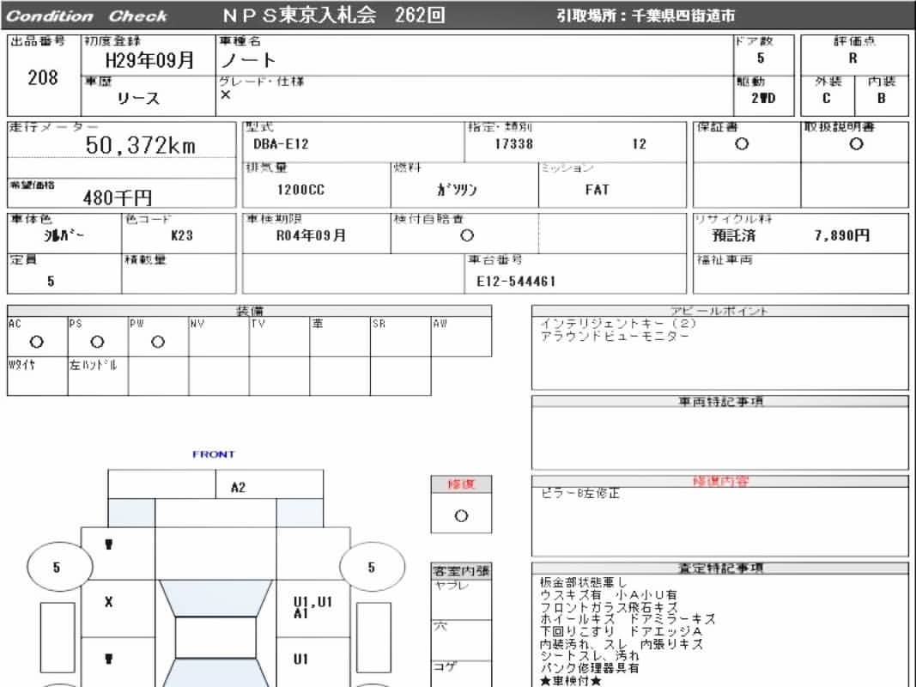Select the car name ノート

pos(248,60)
